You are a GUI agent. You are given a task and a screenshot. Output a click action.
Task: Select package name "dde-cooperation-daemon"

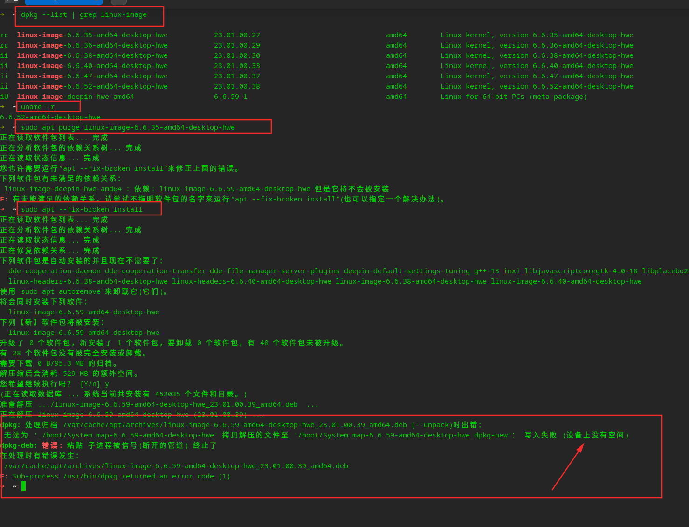click(x=55, y=271)
